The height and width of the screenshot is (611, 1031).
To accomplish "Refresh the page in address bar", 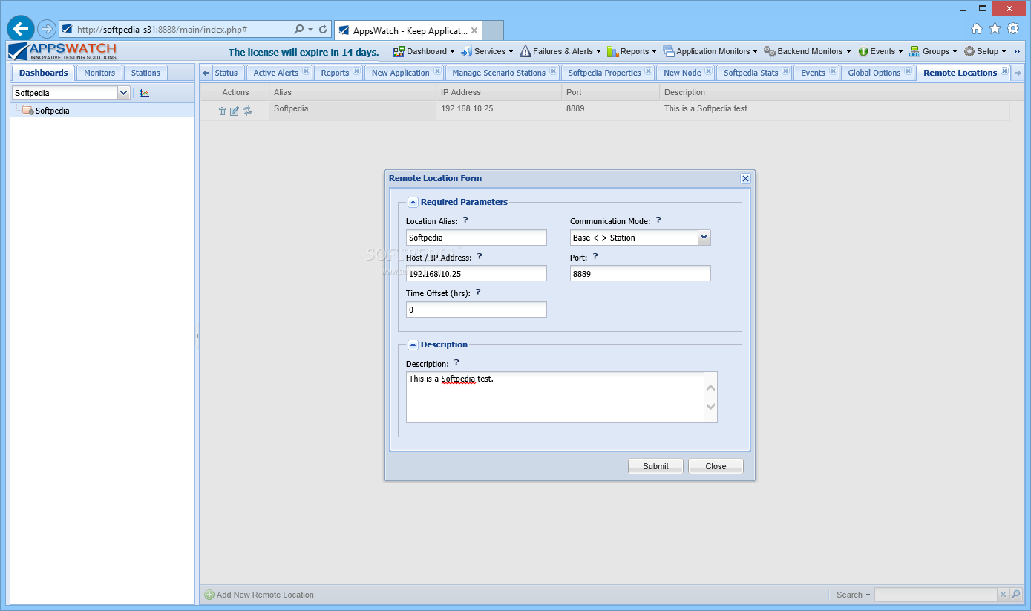I will 323,30.
